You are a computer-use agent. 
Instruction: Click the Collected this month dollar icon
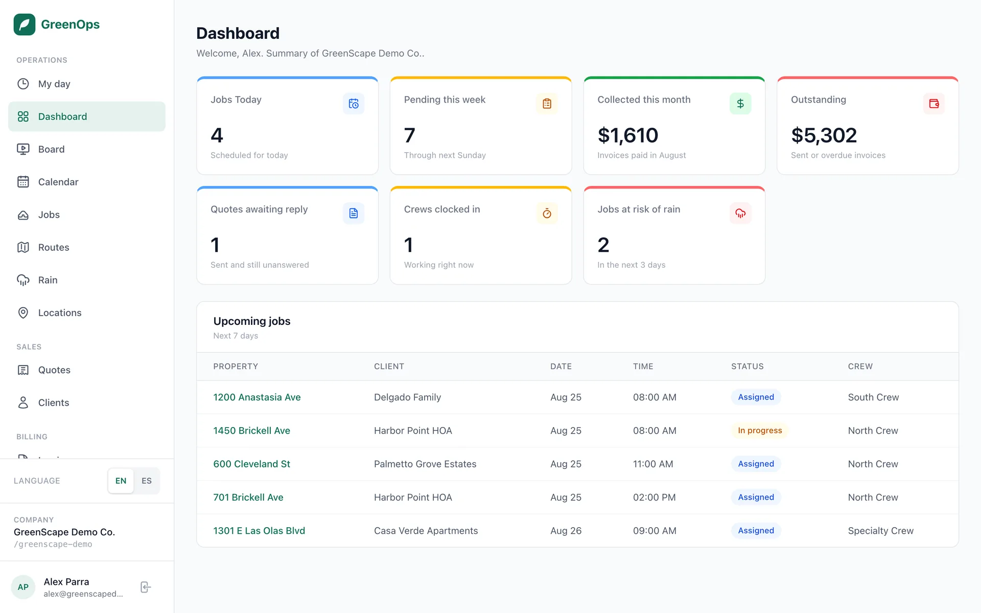(740, 104)
